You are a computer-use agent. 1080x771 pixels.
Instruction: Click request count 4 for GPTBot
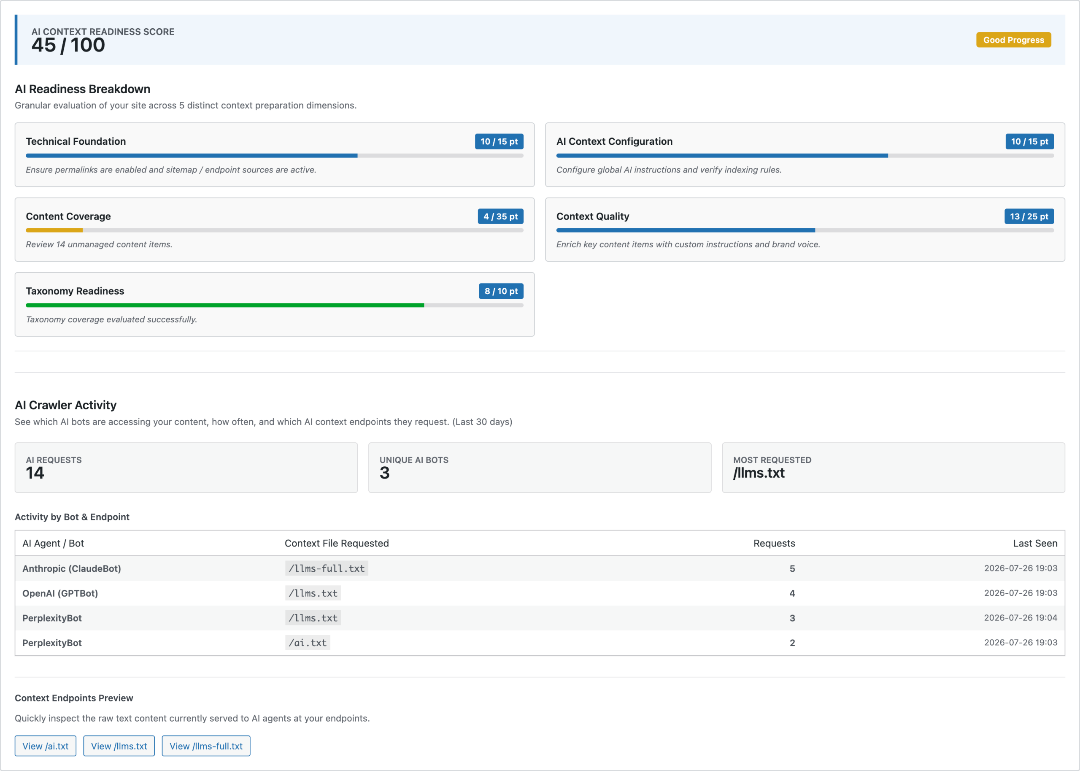792,593
